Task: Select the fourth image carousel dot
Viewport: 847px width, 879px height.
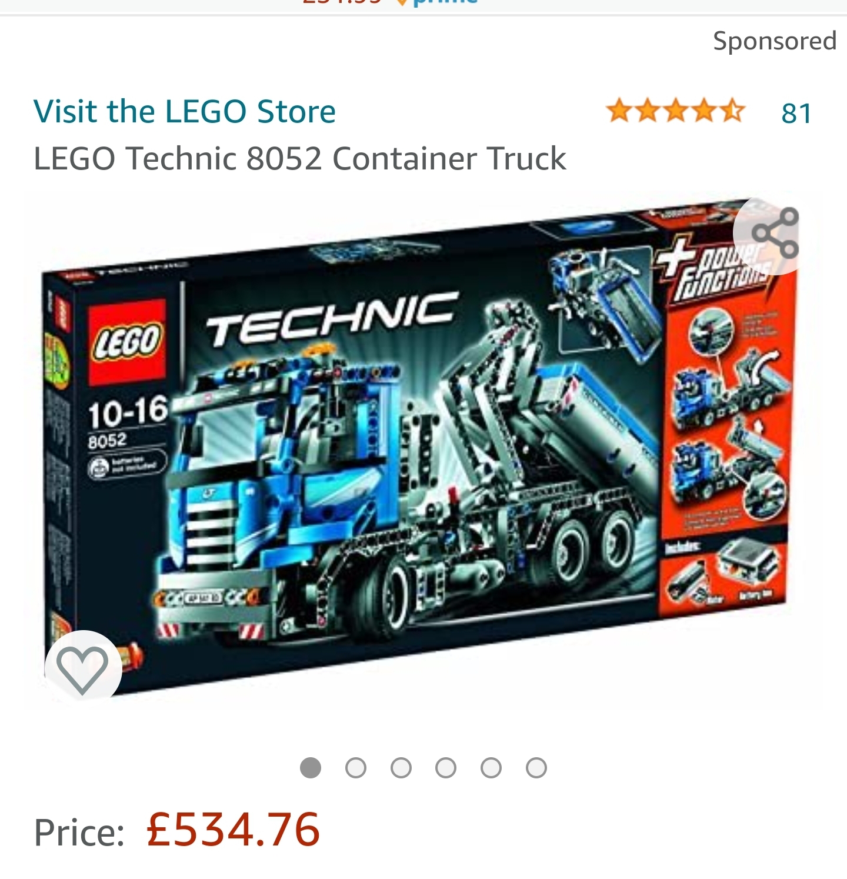Action: 446,768
